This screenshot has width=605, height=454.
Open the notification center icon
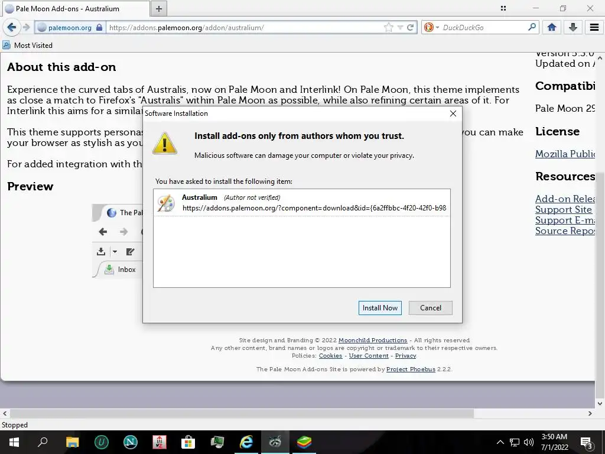pos(586,442)
